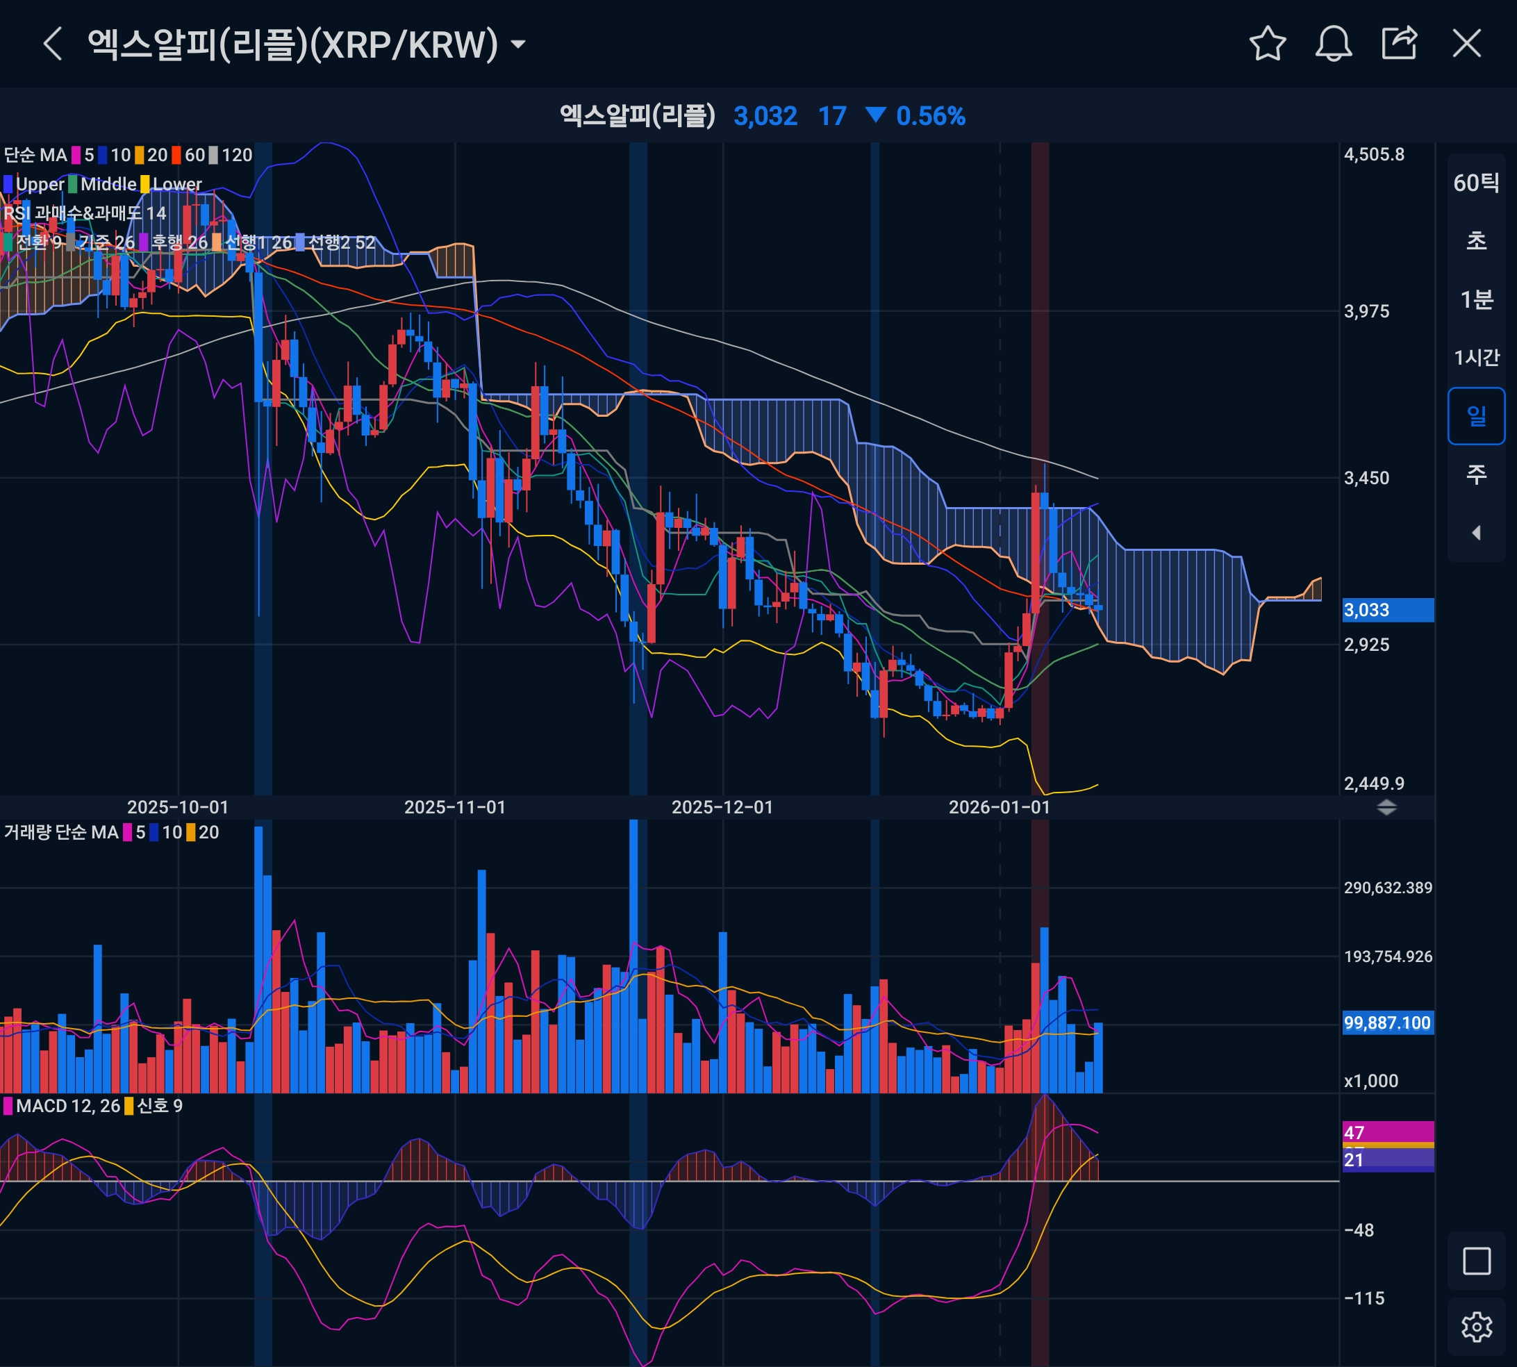Click current price tag 3,033 on axis
1517x1367 pixels.
[x=1387, y=610]
